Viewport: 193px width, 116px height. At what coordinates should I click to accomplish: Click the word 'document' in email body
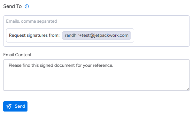(65, 66)
